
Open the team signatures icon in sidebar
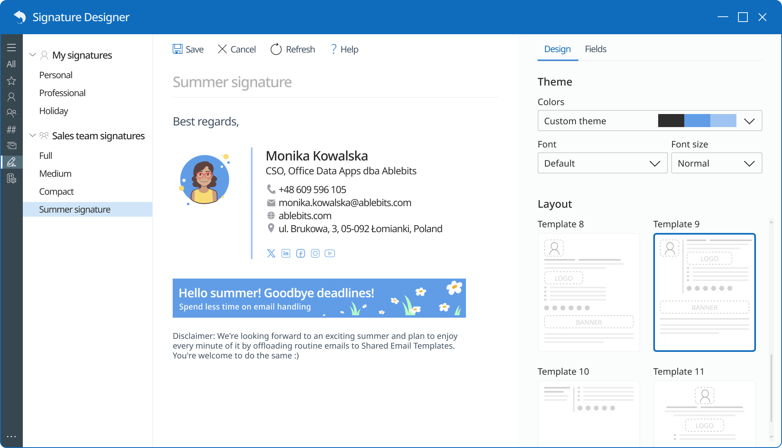(11, 113)
